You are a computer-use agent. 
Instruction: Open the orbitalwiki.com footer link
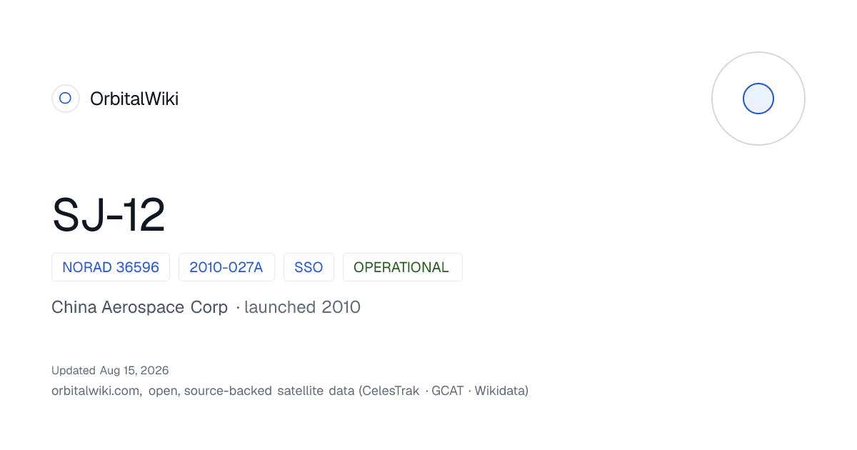point(96,391)
